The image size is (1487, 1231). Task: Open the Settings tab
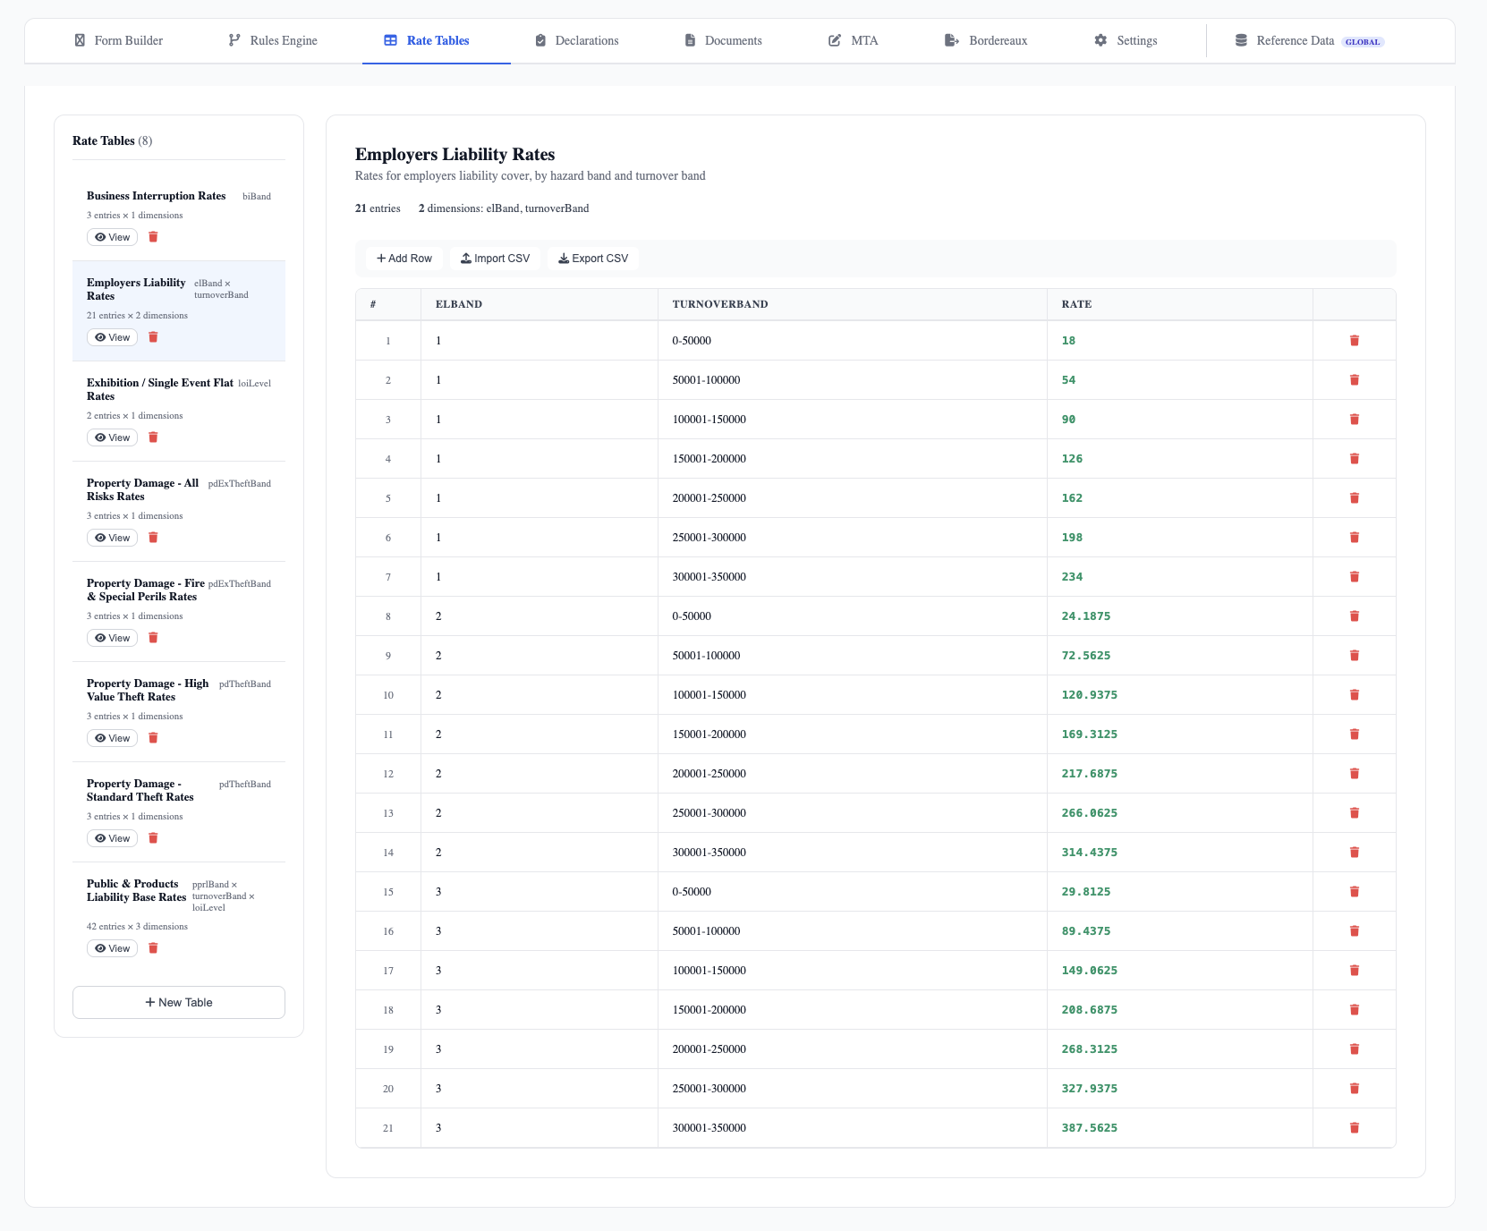tap(1126, 40)
